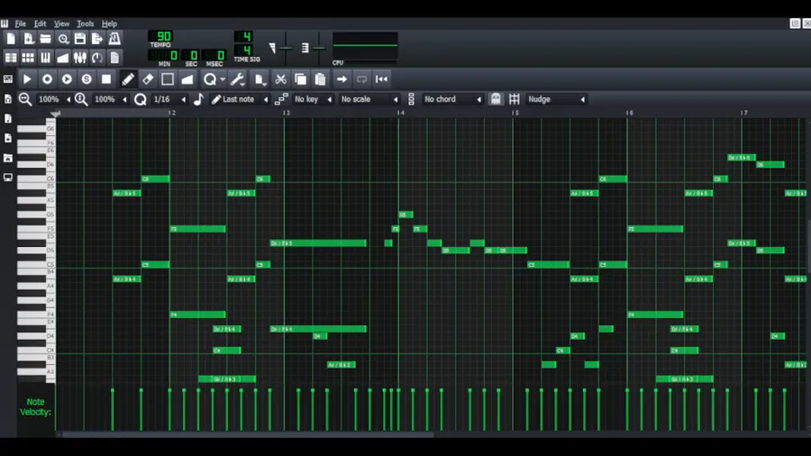Open the Edit menu
This screenshot has width=811, height=456.
(x=40, y=23)
